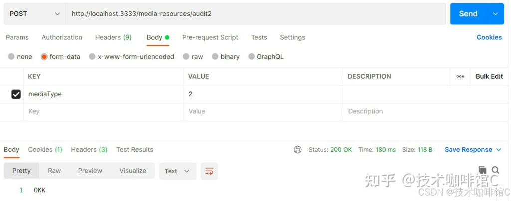The height and width of the screenshot is (201, 511).
Task: Click the request URL input field
Action: (255, 14)
